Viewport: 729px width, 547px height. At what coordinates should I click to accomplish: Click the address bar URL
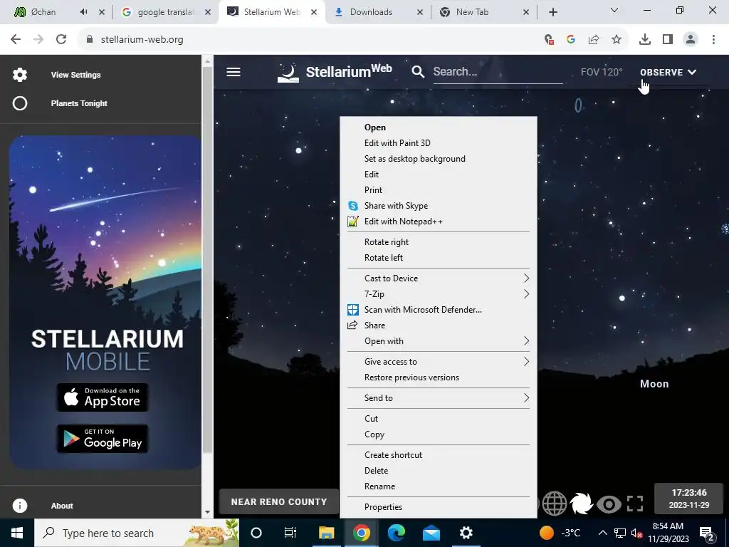(142, 40)
